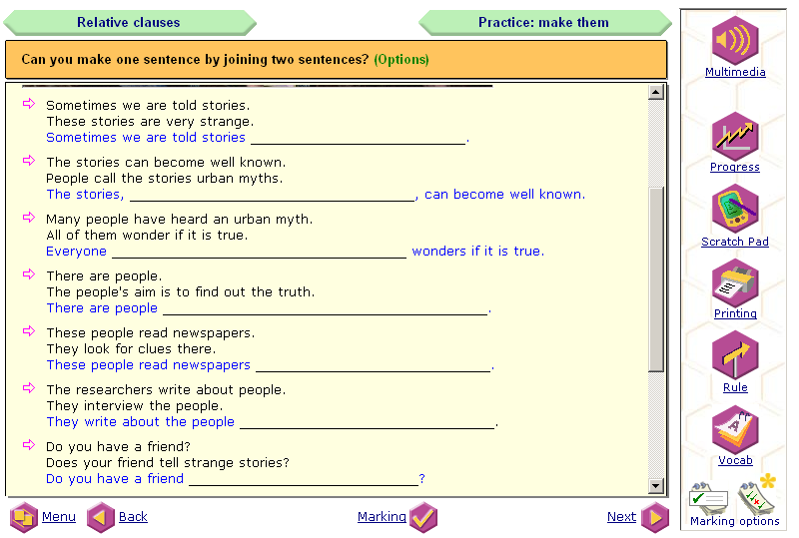Click text 'They look for clues there.'
Screen dimensions: 799x538
click(131, 349)
